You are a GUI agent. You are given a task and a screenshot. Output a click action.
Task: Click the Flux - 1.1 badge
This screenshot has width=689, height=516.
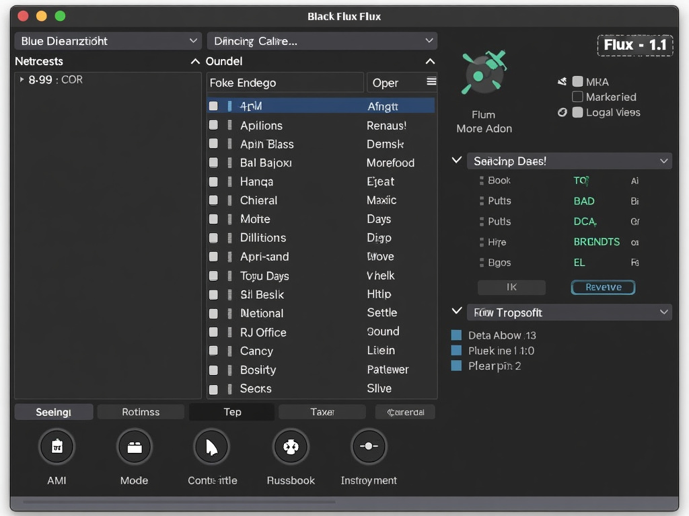click(635, 45)
